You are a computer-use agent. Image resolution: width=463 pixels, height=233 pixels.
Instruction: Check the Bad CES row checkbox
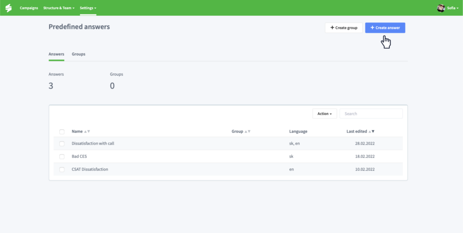(61, 156)
